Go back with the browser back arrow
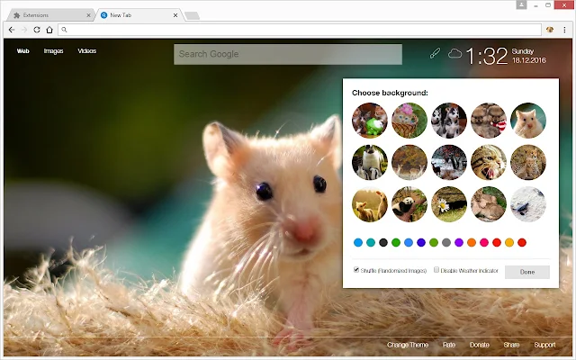This screenshot has width=576, height=360. coord(12,30)
